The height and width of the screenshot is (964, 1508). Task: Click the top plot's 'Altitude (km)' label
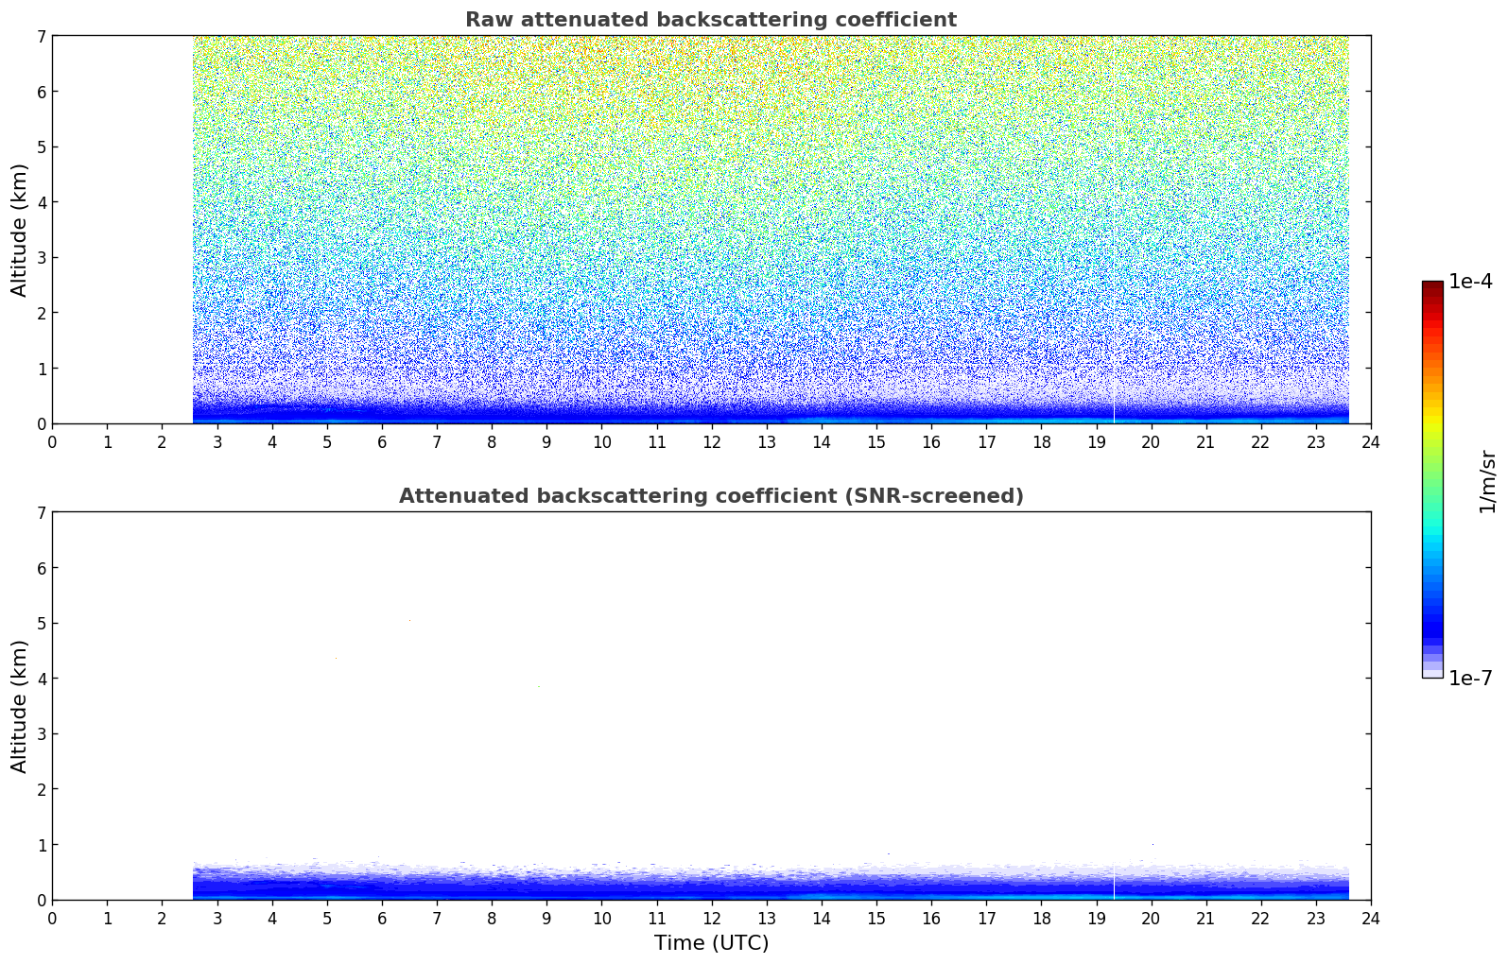[x=20, y=230]
